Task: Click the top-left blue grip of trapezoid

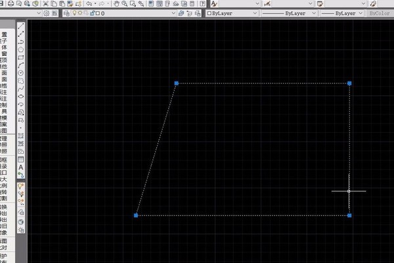Action: pos(176,84)
